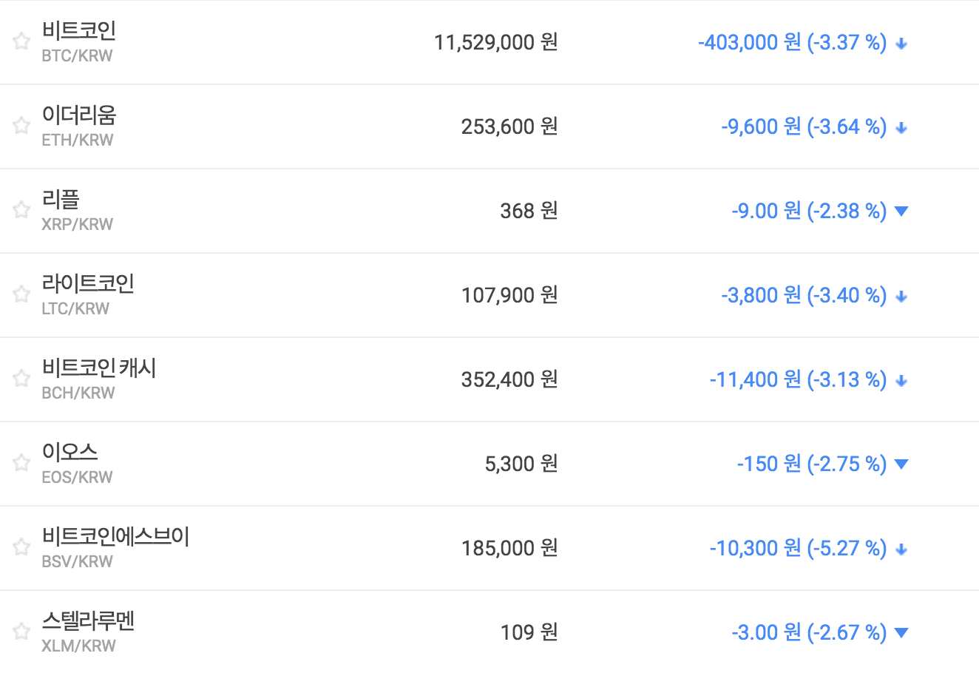Click the down arrow on Bitcoin row

pyautogui.click(x=901, y=44)
